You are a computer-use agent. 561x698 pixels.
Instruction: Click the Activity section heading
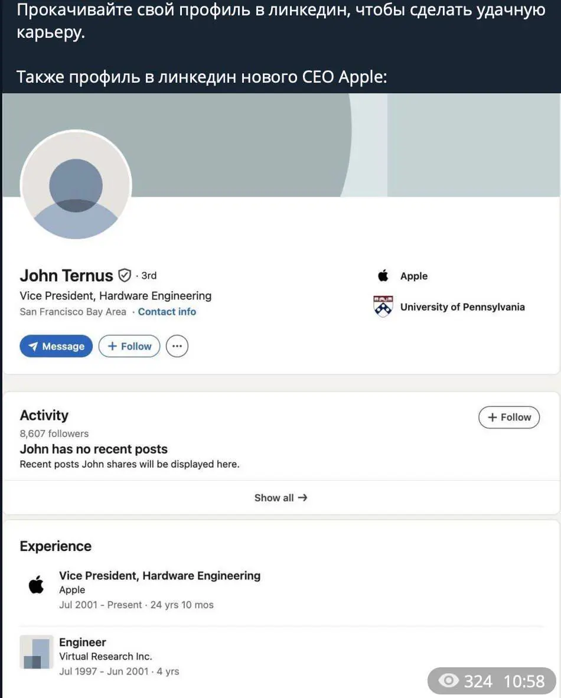tap(44, 415)
